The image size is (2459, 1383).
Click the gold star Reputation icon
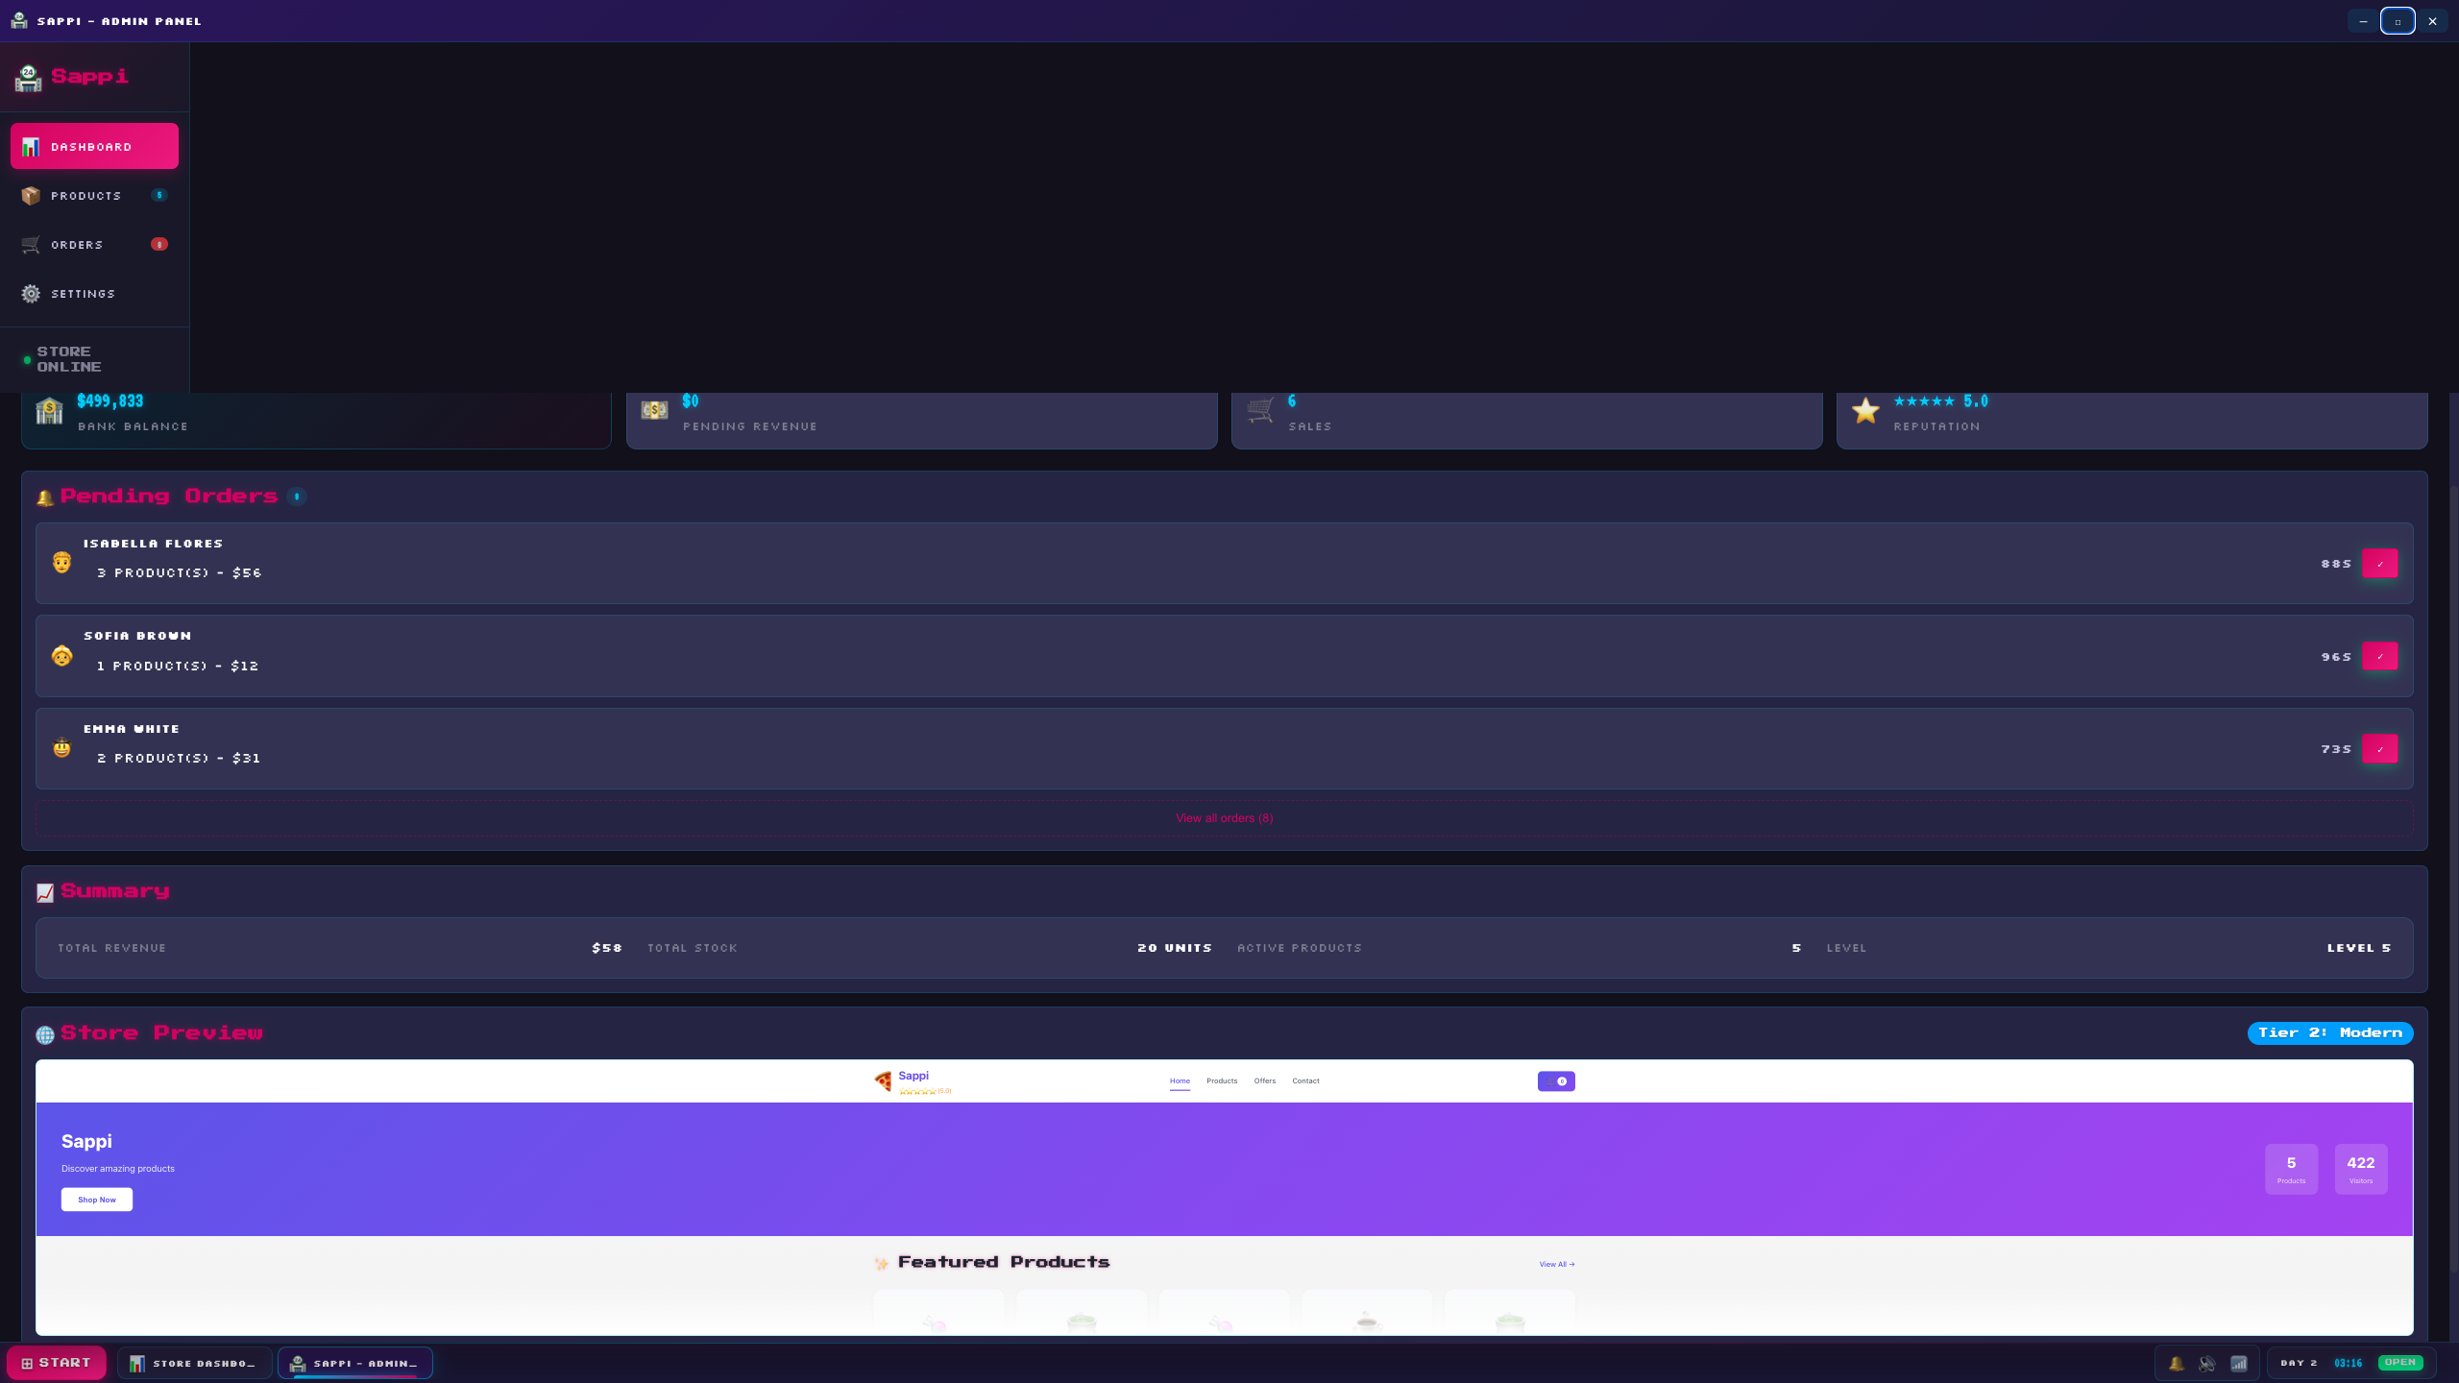(1864, 411)
